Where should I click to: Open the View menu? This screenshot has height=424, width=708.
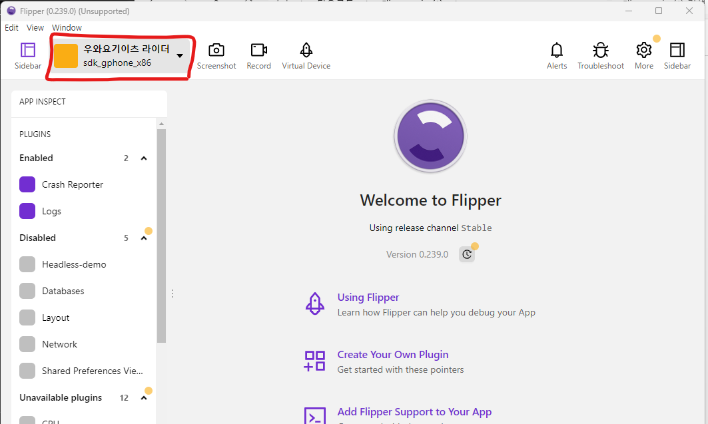[35, 27]
